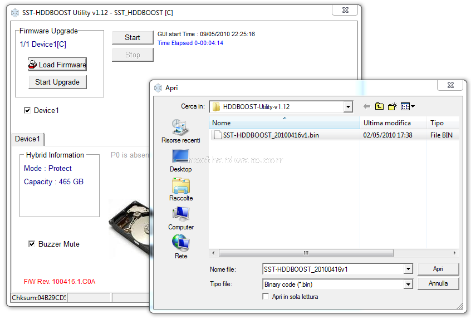The image size is (471, 319).
Task: Click the horizontal scrollbar thumb in file list
Action: tap(306, 253)
